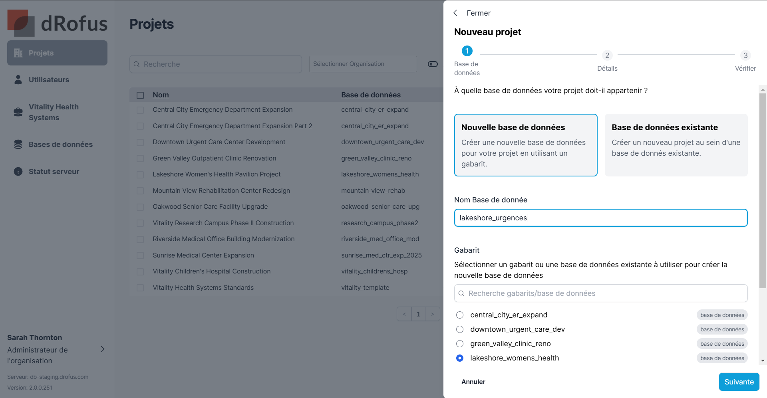767x398 pixels.
Task: Open the Sélectionner Organisation dropdown
Action: pos(363,64)
